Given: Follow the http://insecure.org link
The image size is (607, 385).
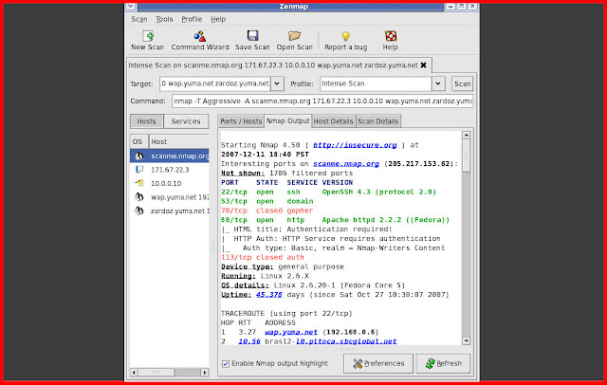Looking at the screenshot, I should (355, 145).
